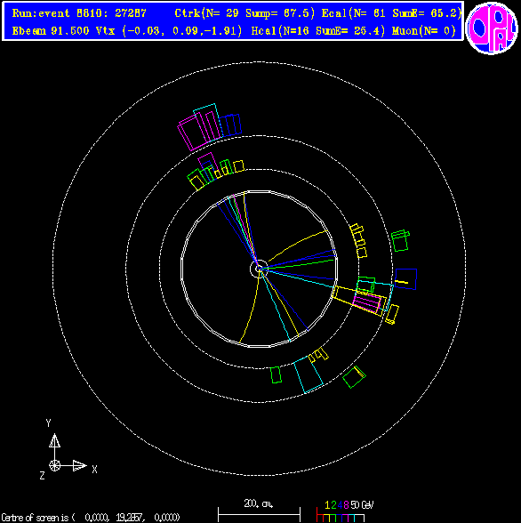Select the green box near the bottom ring
Viewport: 521px width, 523px height.
(276, 375)
